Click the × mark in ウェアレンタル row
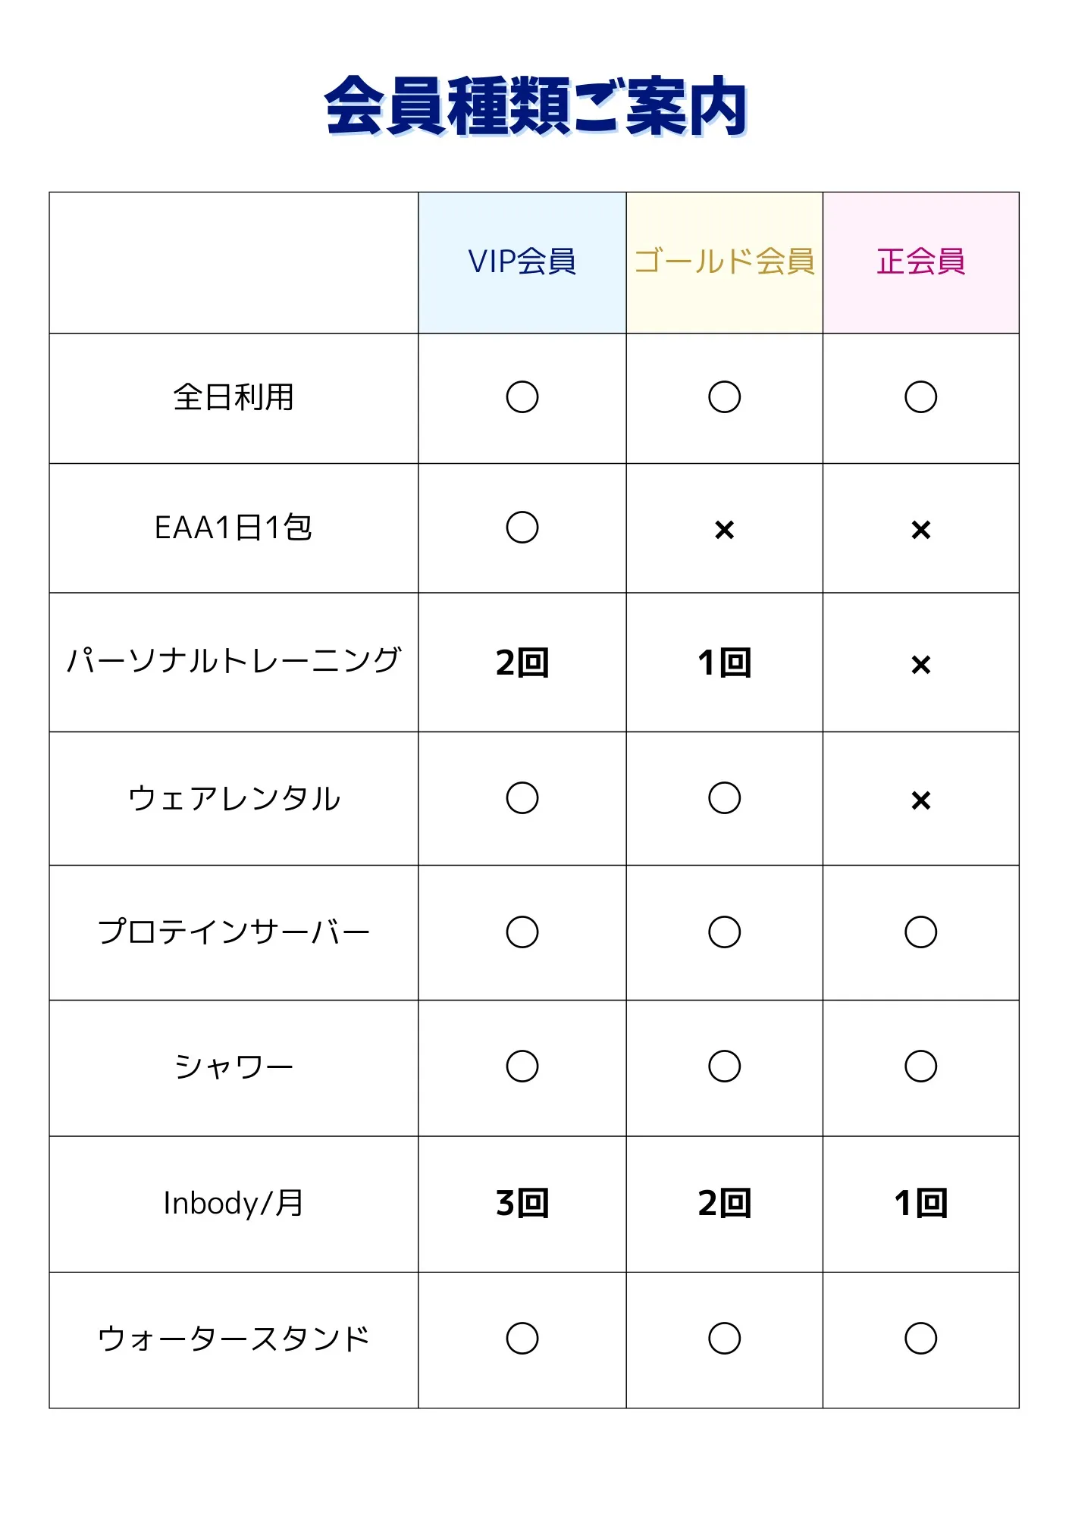Screen dimensions: 1072x1516 [920, 800]
